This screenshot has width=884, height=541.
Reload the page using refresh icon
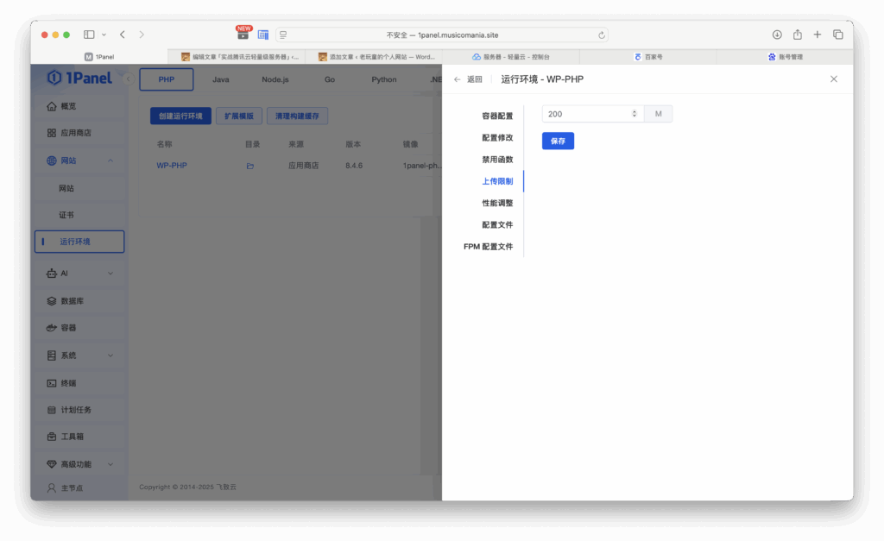[601, 35]
